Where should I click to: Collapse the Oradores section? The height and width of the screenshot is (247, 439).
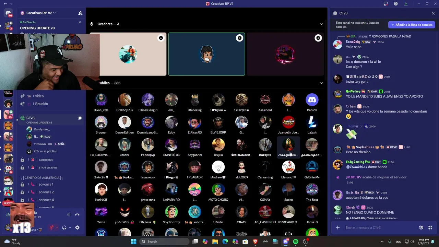coord(321,24)
